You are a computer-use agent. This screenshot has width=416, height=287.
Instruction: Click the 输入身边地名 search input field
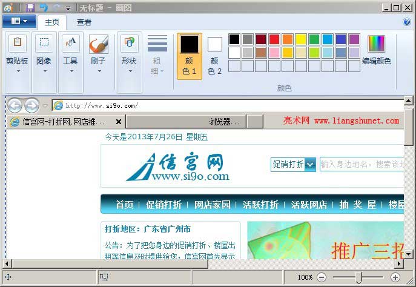click(362, 165)
